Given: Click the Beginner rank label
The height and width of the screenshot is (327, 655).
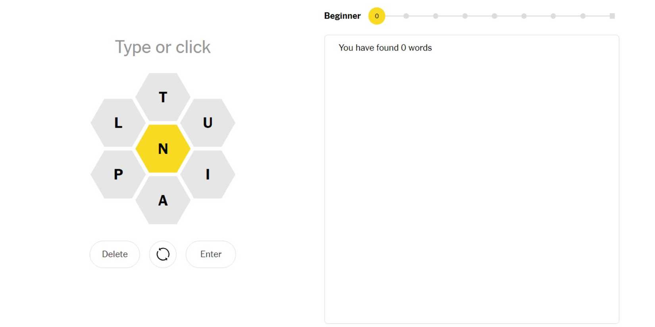Looking at the screenshot, I should tap(342, 16).
